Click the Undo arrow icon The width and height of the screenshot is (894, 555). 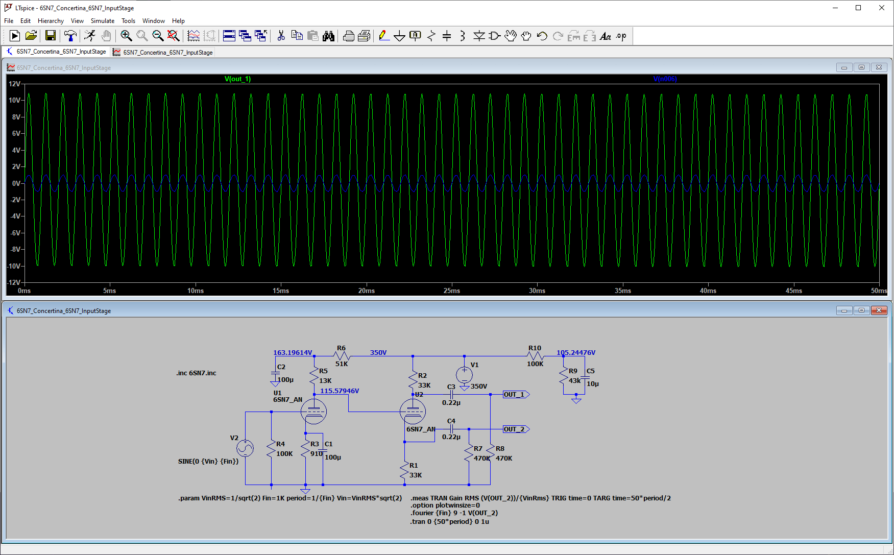point(542,36)
